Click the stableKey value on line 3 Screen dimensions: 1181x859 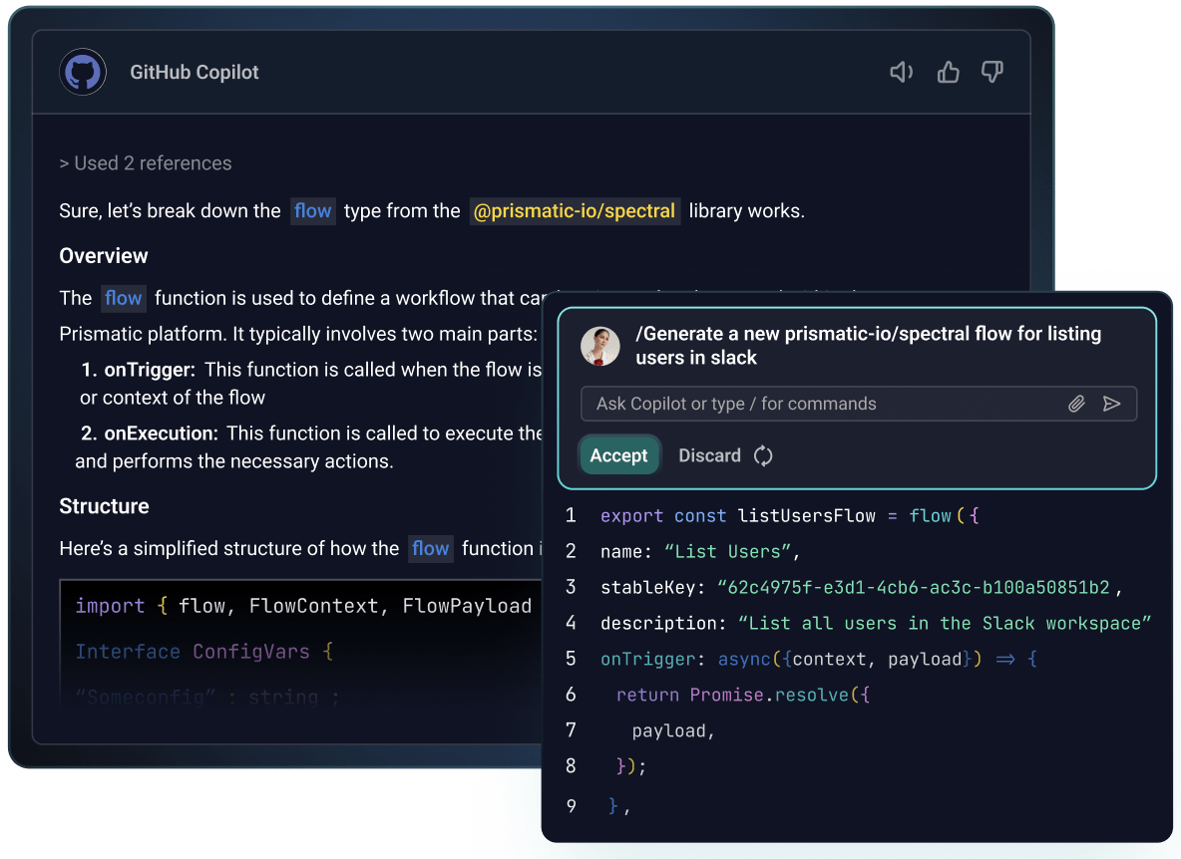[913, 588]
